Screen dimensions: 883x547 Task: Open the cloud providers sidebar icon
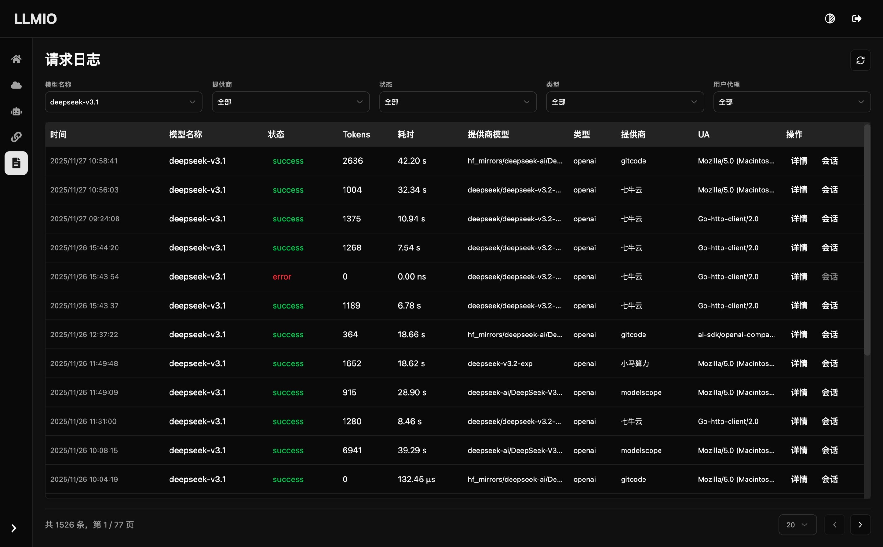(16, 85)
